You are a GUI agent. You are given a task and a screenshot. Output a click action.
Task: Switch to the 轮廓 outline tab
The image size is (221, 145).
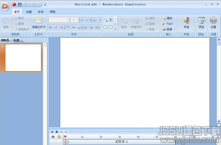point(16,40)
